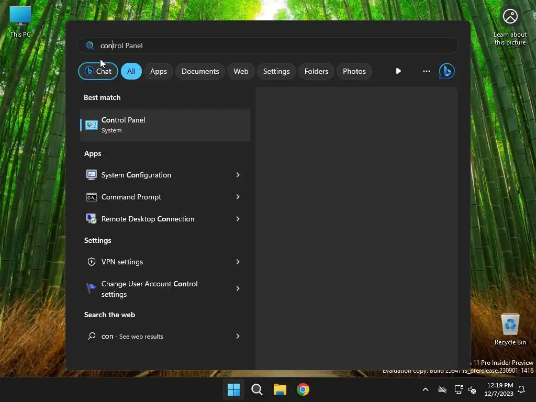Expand con web results chevron
This screenshot has height=402, width=536.
[x=238, y=336]
